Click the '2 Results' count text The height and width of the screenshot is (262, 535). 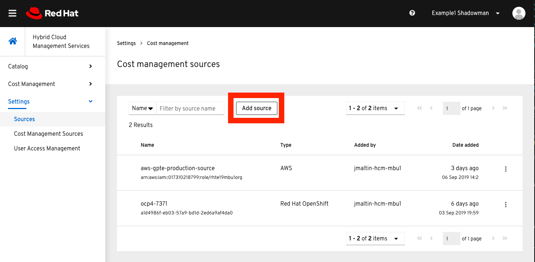point(141,125)
